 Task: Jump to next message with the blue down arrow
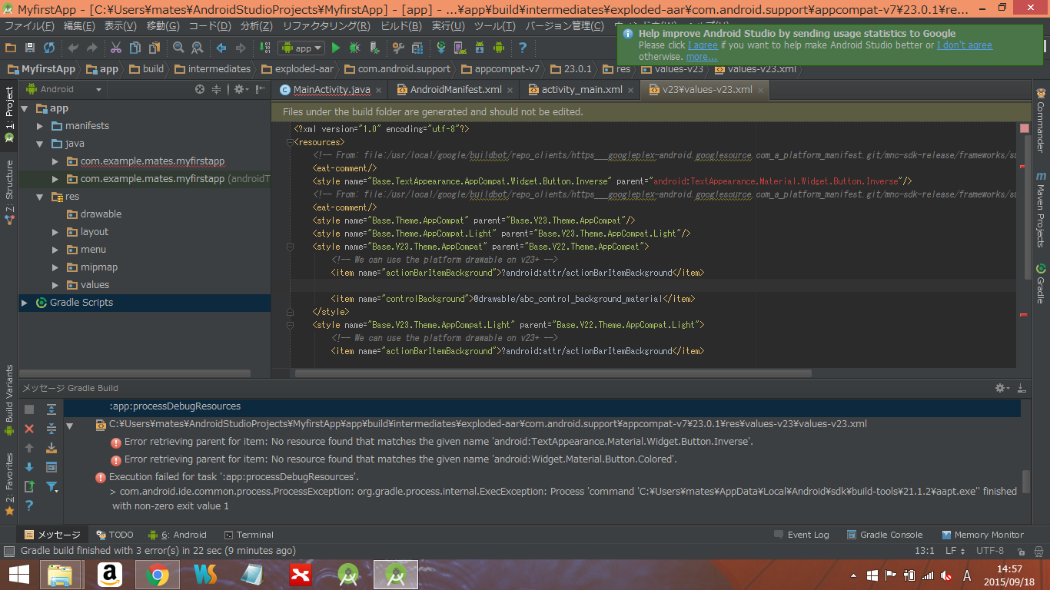coord(29,467)
